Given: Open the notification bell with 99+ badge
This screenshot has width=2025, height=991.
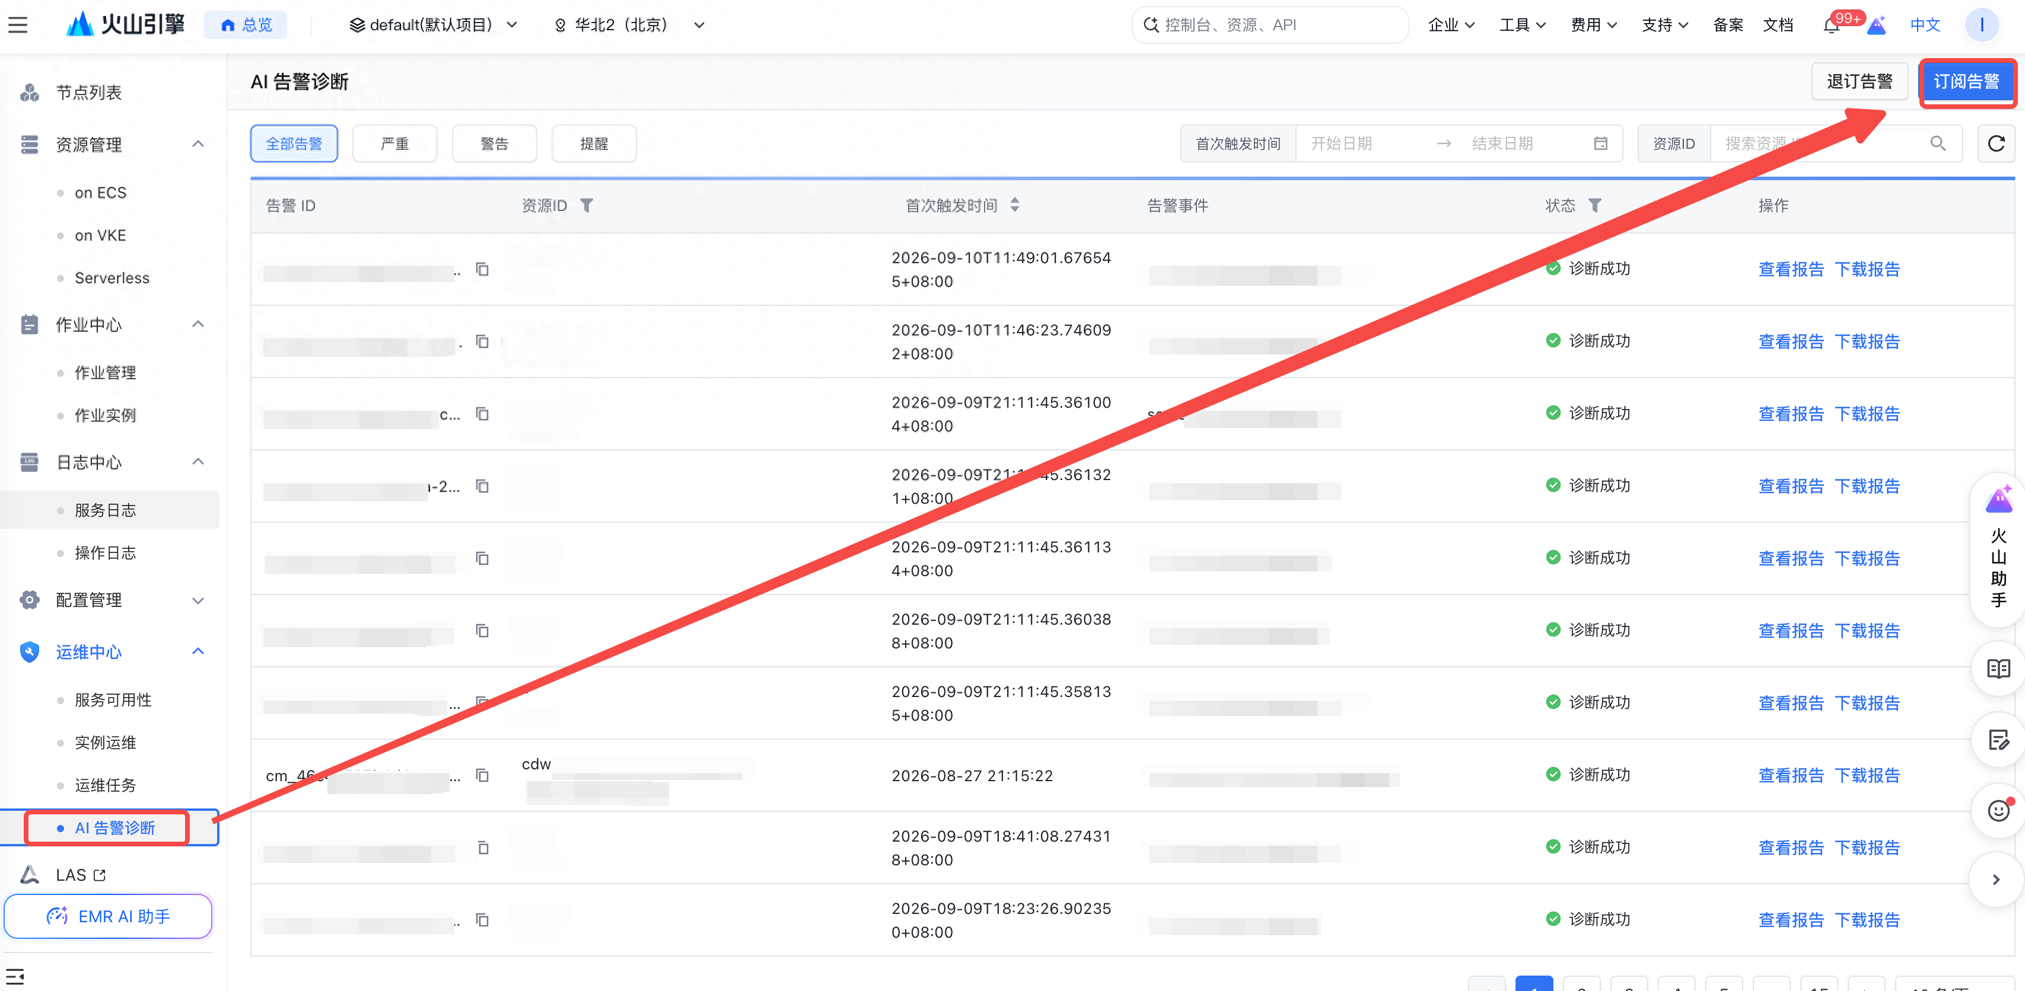Looking at the screenshot, I should [x=1831, y=25].
